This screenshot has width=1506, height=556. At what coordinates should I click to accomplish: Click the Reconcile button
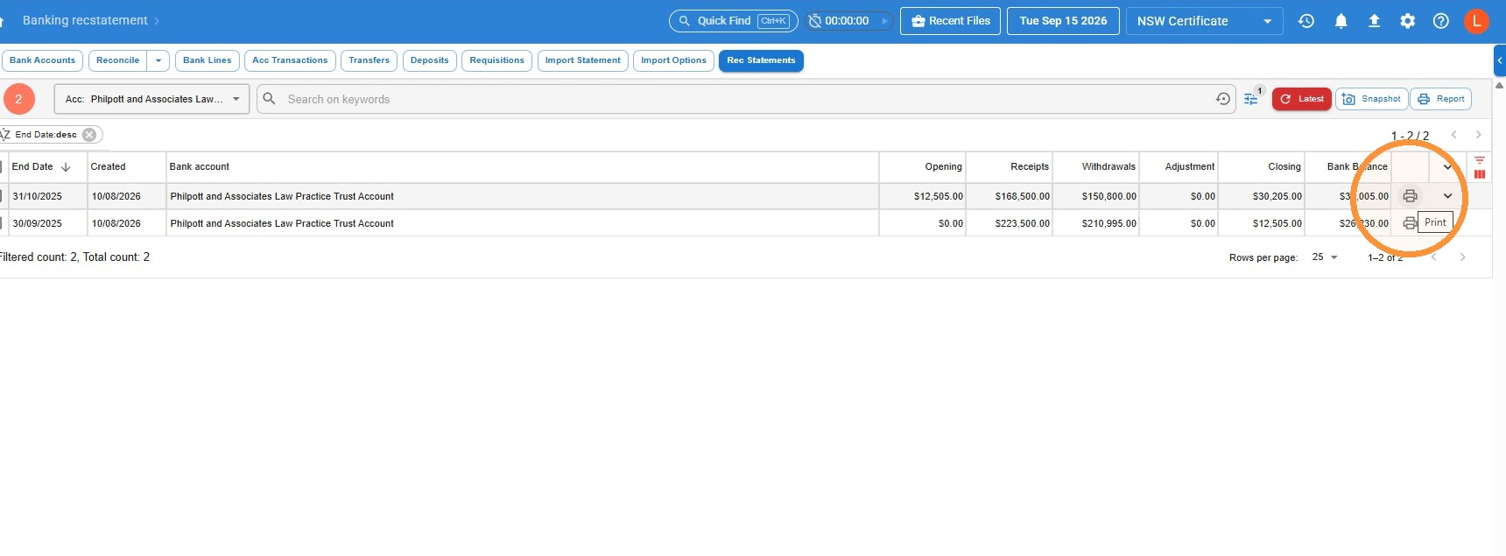(117, 60)
